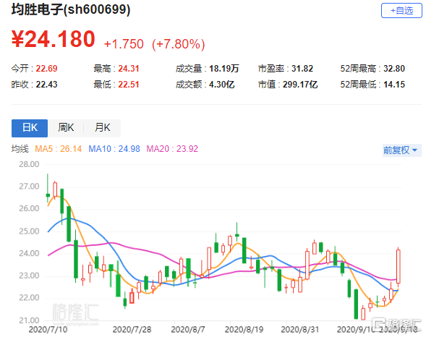Switch to the 周K weekly chart tab
This screenshot has height=337, width=426.
point(66,128)
